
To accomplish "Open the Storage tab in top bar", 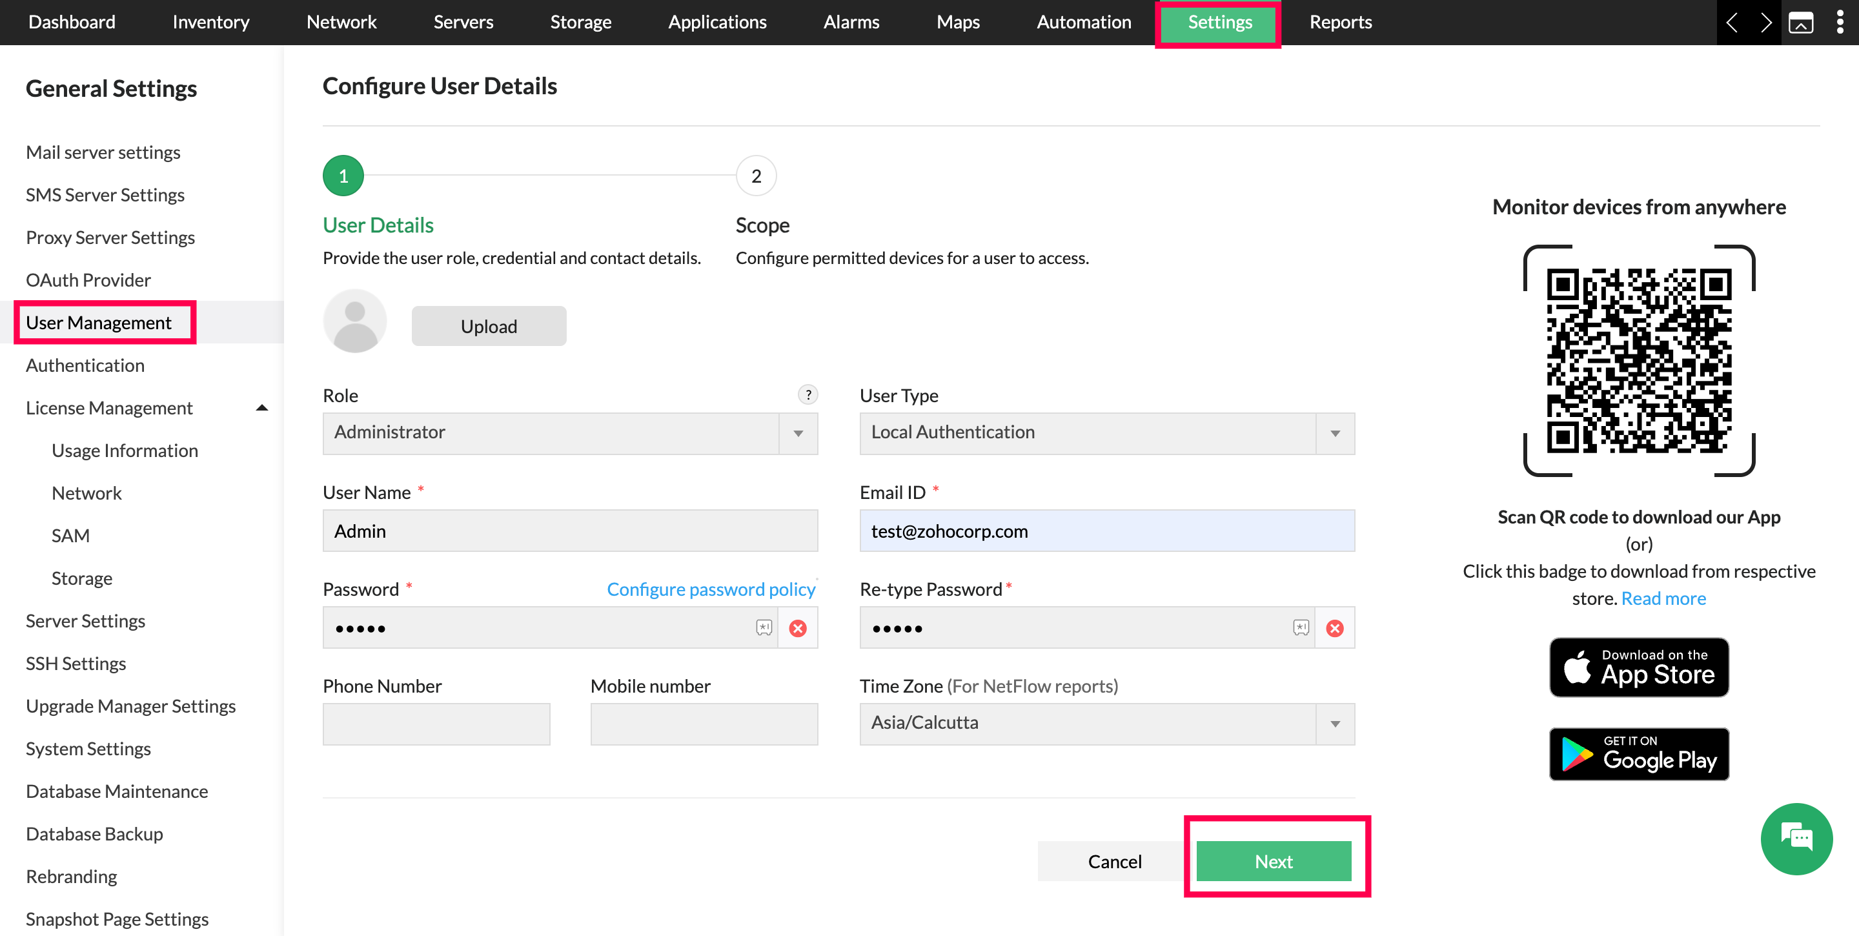I will click(580, 22).
